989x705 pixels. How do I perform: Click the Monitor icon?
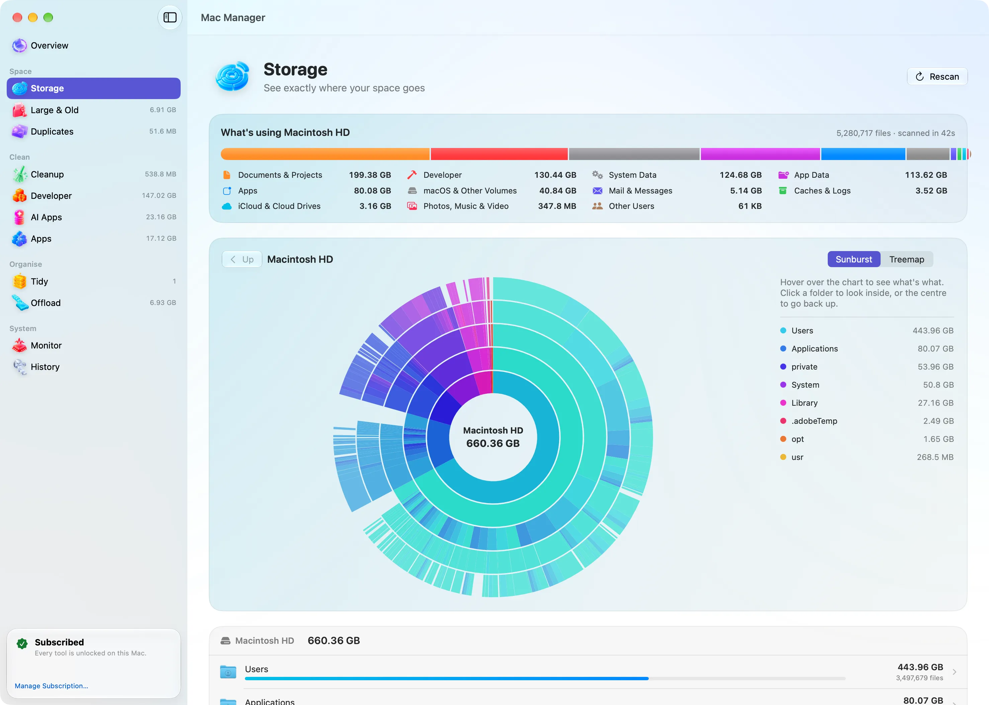pyautogui.click(x=19, y=345)
